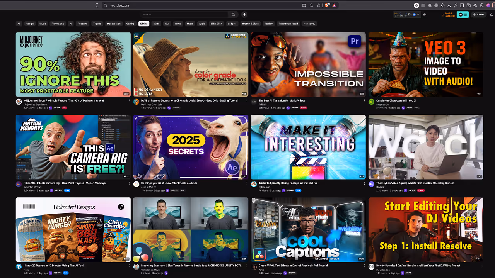Open three-dot menu for Tricks To Spice Up Boring Footage
This screenshot has height=278, width=495.
[364, 183]
